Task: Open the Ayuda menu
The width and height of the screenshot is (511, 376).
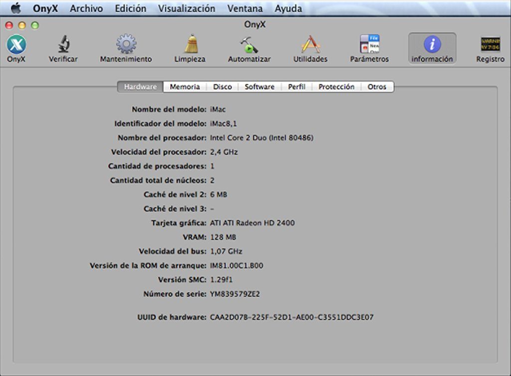Action: coord(288,8)
